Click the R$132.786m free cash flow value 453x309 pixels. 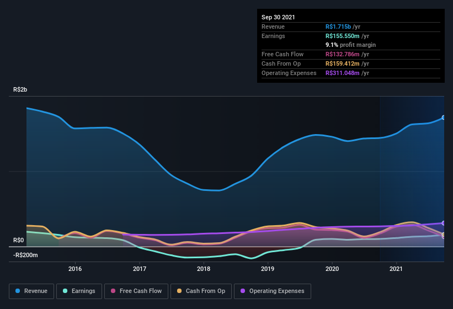pyautogui.click(x=343, y=54)
